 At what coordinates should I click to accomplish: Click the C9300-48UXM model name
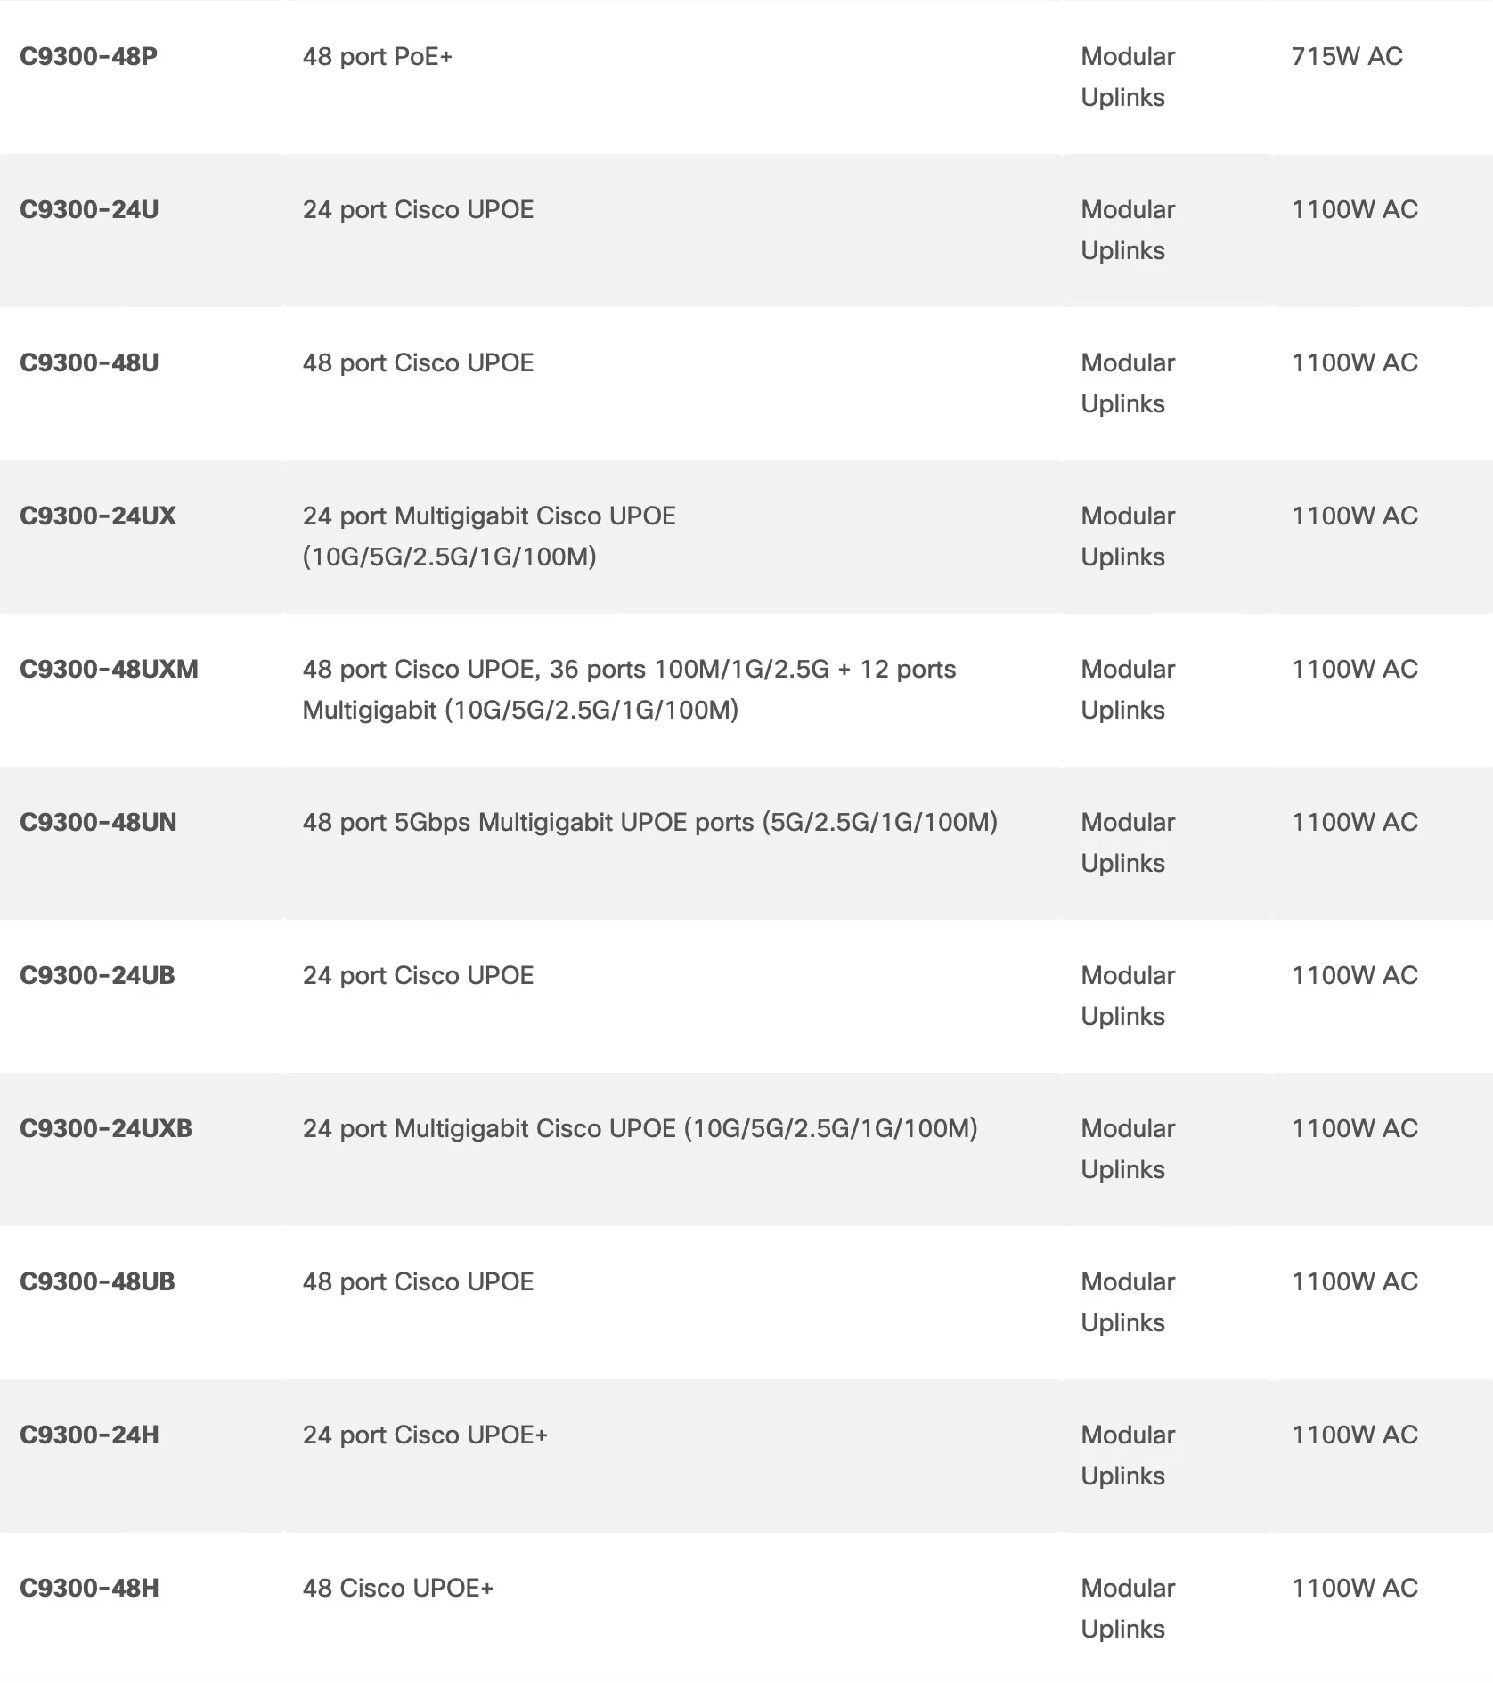click(x=109, y=670)
